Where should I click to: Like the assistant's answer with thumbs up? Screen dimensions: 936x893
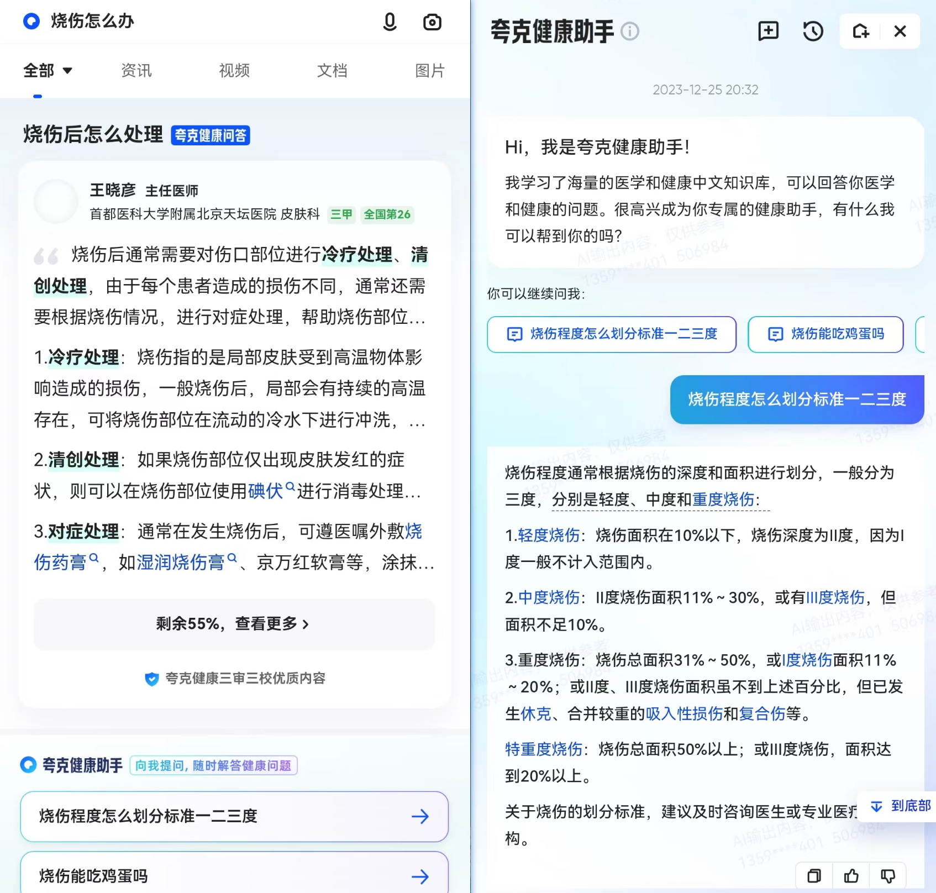851,876
